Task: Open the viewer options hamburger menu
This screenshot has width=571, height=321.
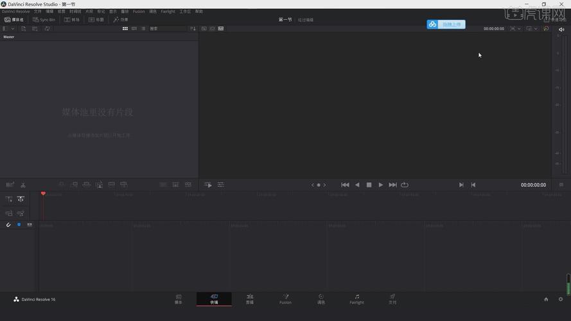Action: click(561, 185)
